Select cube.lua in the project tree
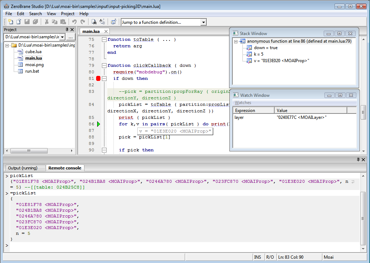Screen dimensions: 370x263 tap(33, 52)
